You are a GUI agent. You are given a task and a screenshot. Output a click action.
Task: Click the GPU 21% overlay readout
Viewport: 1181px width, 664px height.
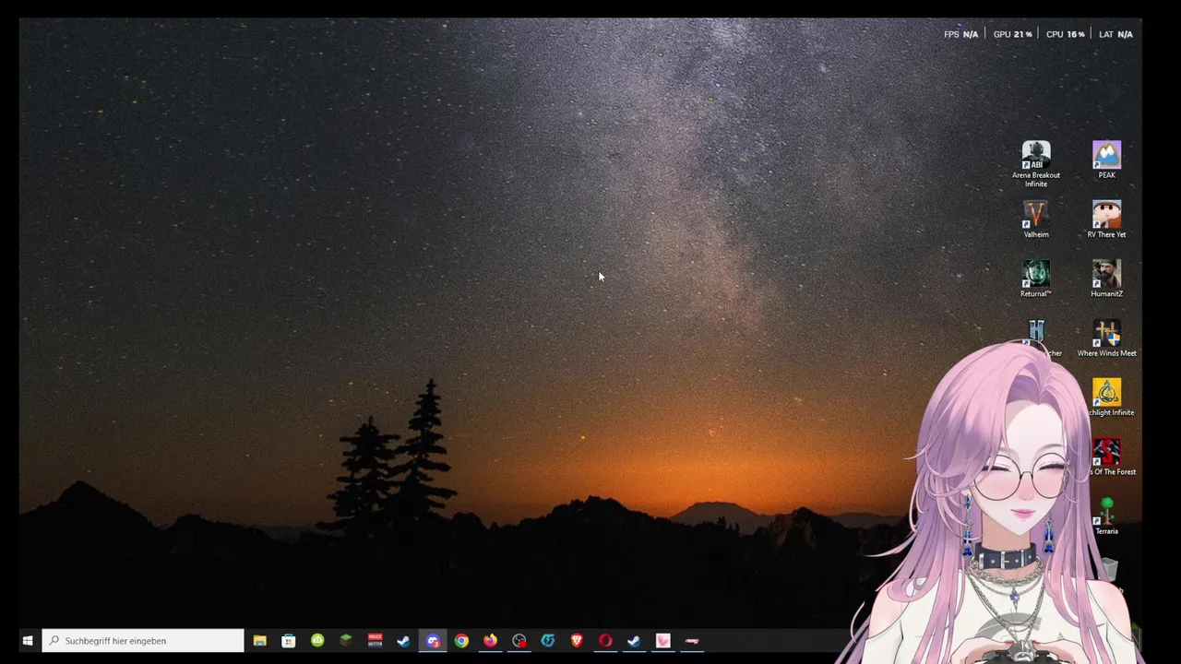(x=1012, y=34)
